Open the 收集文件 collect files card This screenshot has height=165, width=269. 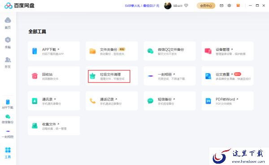[x=54, y=126]
